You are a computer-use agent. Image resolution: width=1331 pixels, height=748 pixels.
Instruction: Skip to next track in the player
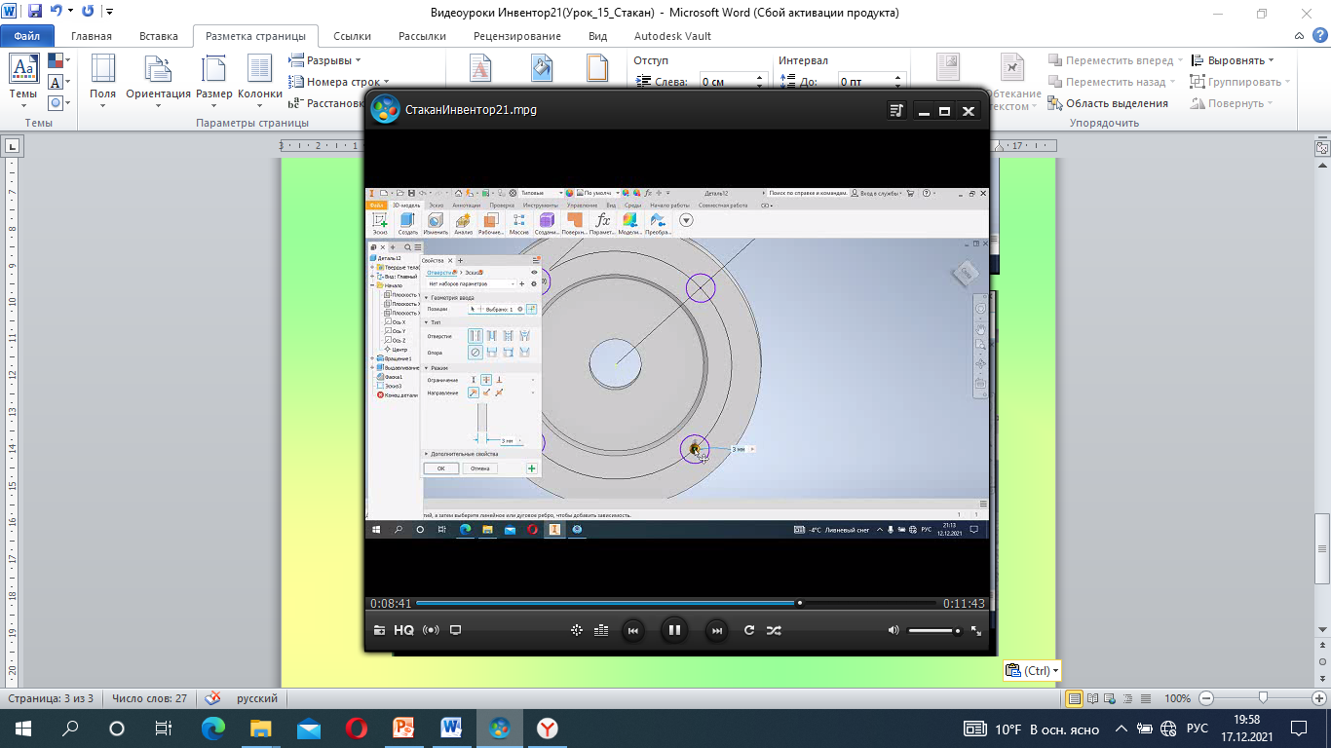[716, 630]
